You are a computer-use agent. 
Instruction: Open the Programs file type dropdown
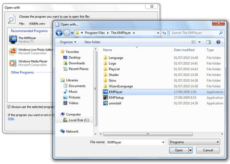click(x=194, y=142)
